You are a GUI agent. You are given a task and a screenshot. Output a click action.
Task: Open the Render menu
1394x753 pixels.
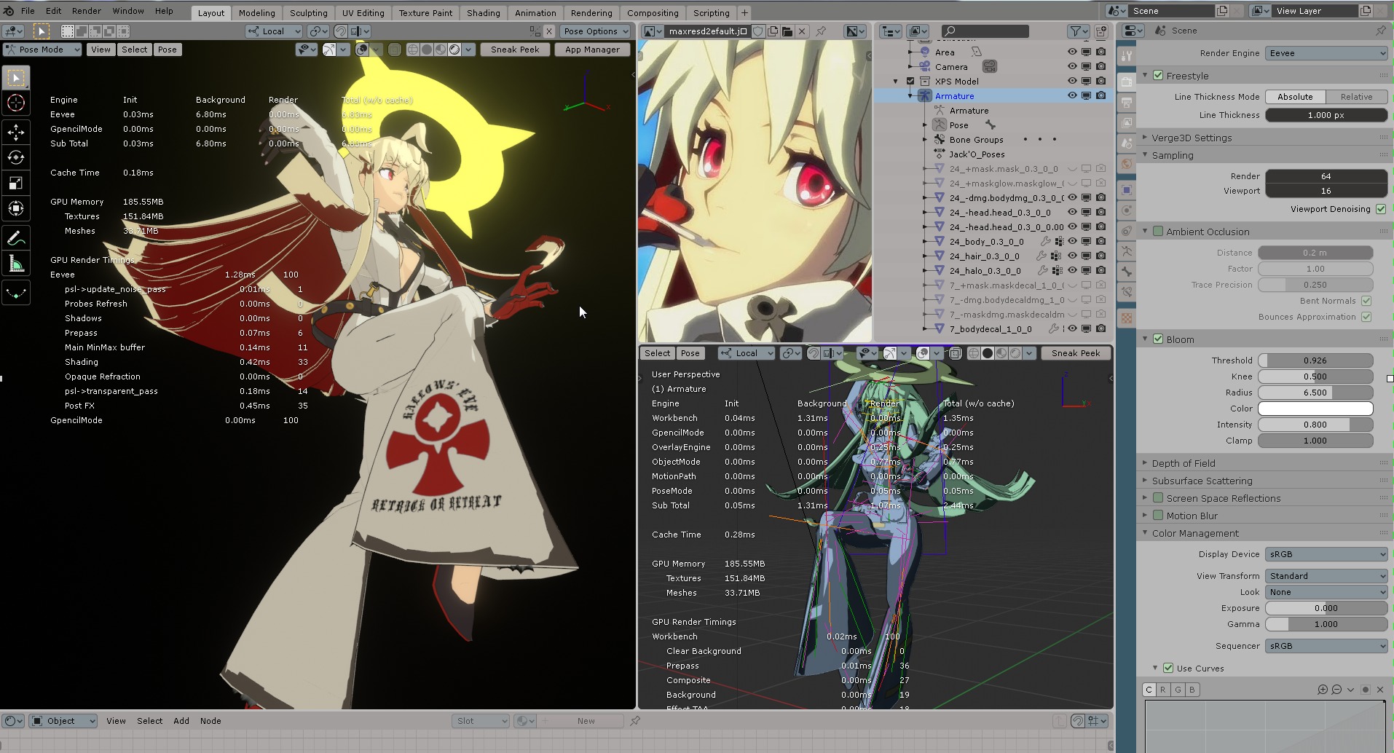pyautogui.click(x=87, y=11)
